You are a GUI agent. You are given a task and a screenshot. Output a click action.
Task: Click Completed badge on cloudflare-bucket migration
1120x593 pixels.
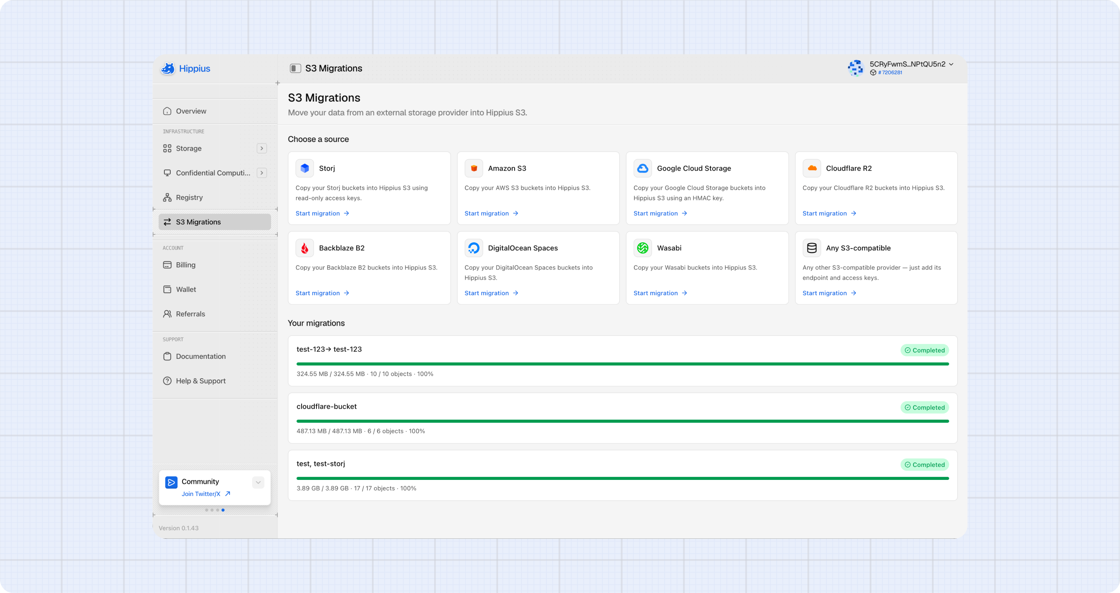924,407
